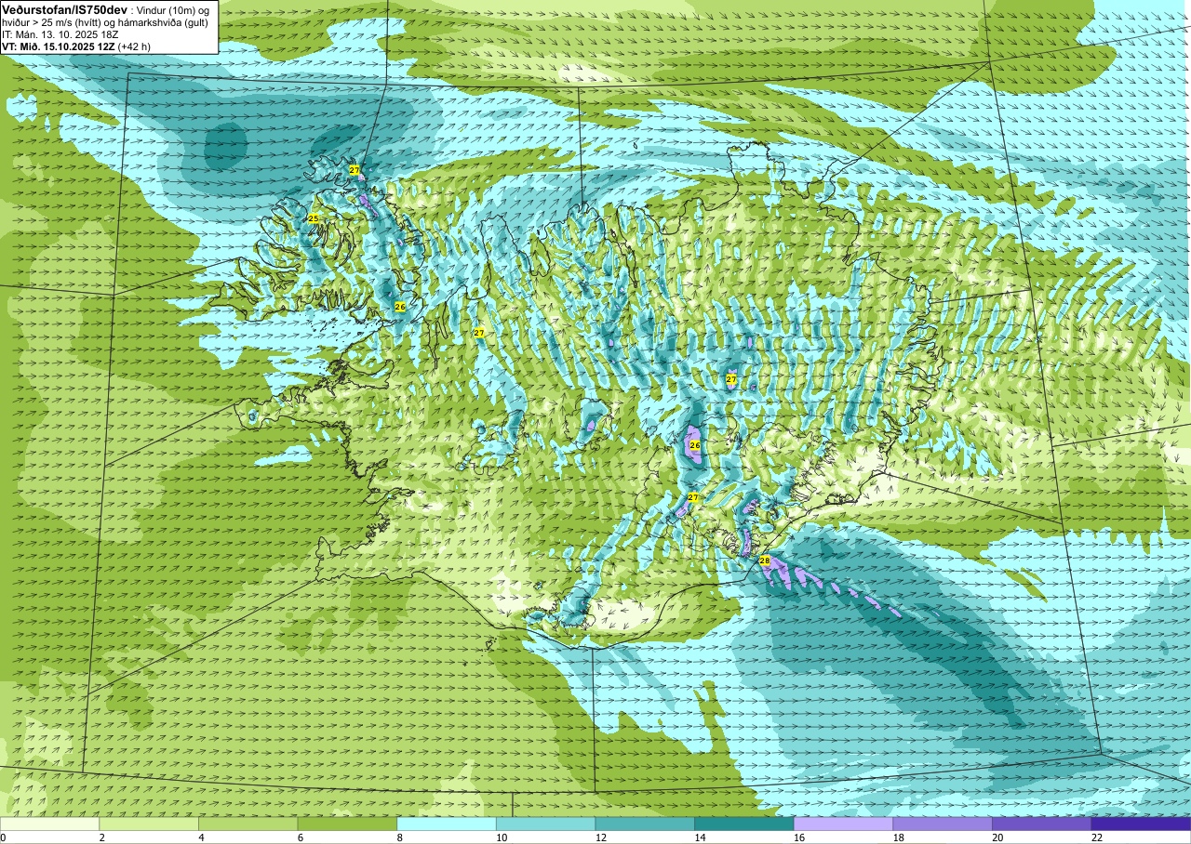This screenshot has width=1191, height=844.
Task: Click the '(+42 h)' forecast offset text
Action: 135,46
